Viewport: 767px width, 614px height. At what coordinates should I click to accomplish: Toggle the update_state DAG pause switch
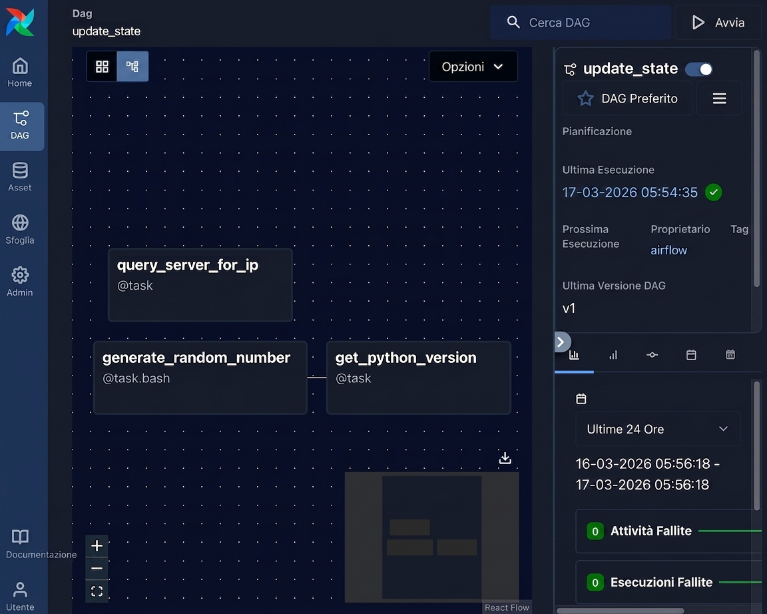pyautogui.click(x=698, y=69)
